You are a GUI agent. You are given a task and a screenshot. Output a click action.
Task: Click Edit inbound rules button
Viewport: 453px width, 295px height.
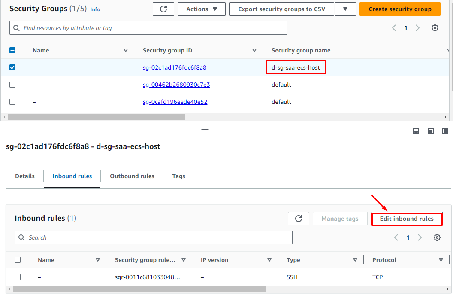click(x=406, y=219)
